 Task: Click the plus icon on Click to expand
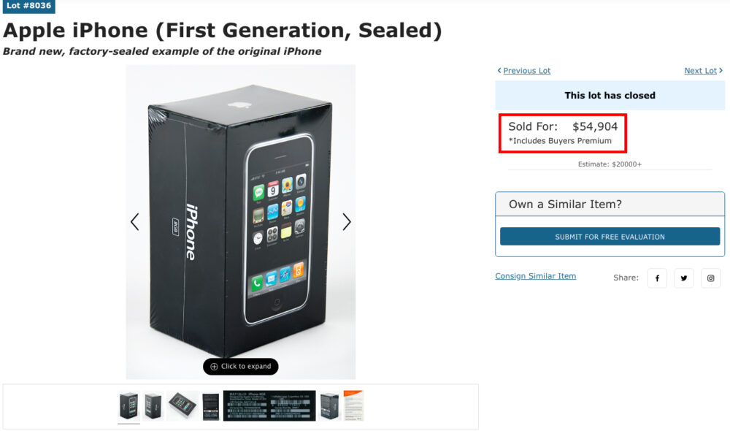pos(212,367)
